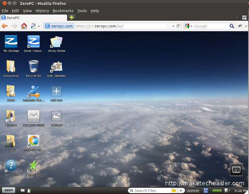The image size is (249, 194).
Task: Open Accounts Manager key icon
Action: tap(34, 91)
